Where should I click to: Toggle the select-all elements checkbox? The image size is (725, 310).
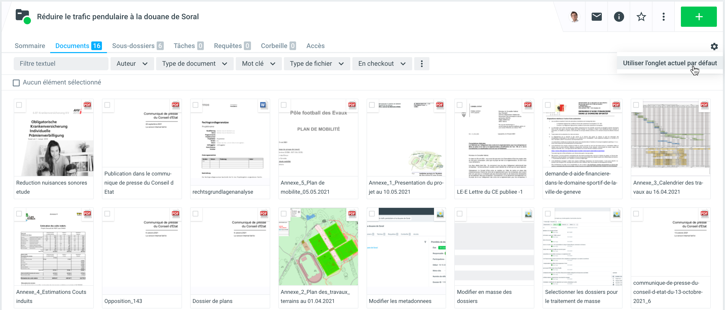[16, 83]
